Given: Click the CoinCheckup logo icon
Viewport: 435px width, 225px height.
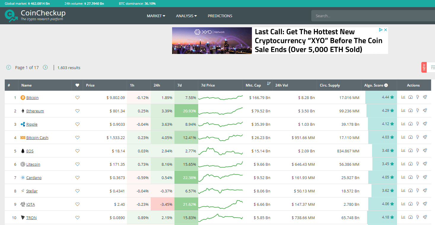Looking at the screenshot, I should tap(11, 16).
